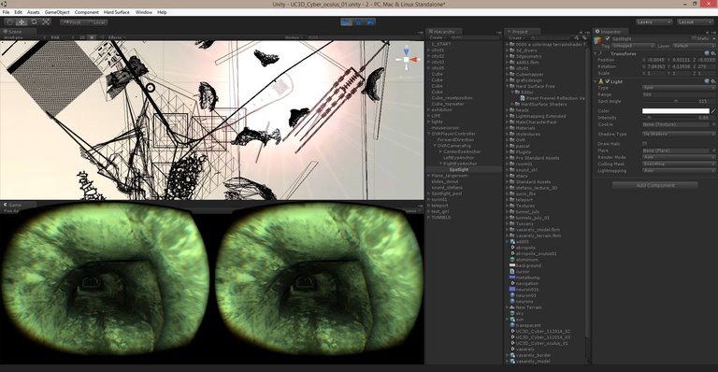
Task: Click the Hierarchy Create button
Action: 438,37
